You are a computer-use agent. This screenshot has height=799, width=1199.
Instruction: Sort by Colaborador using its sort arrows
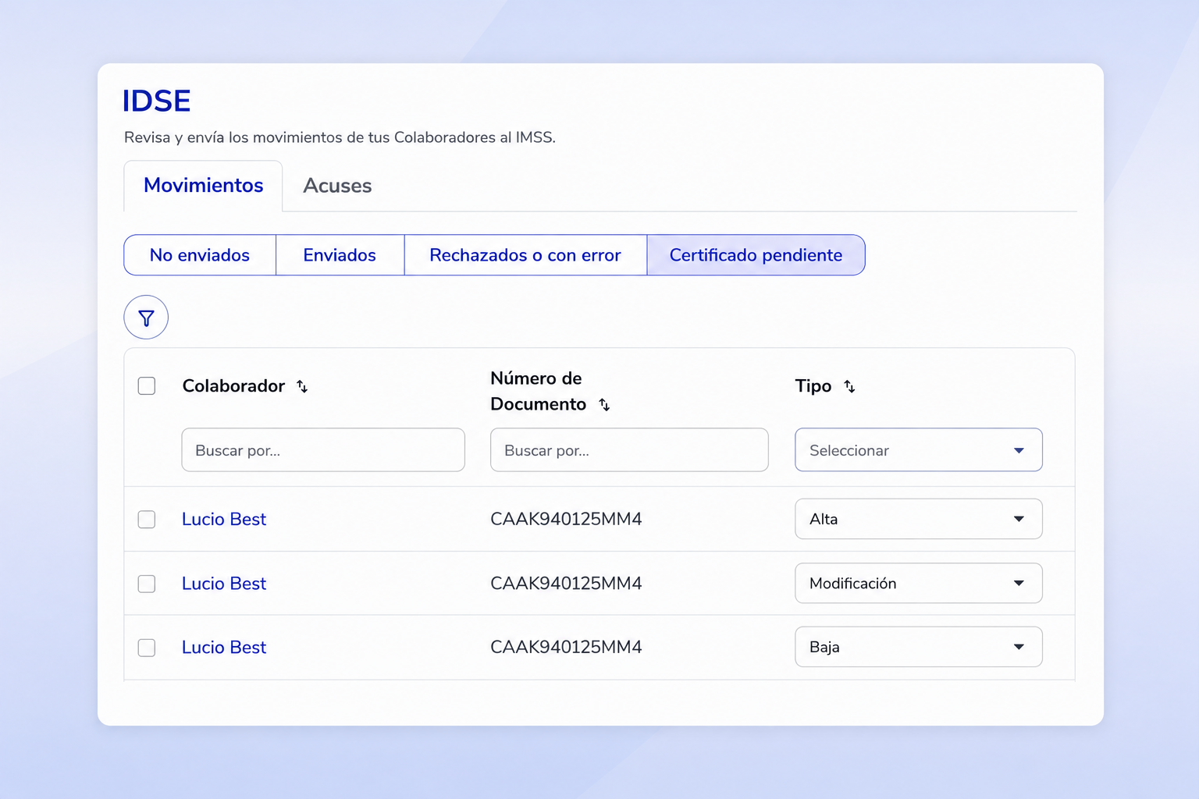point(302,386)
